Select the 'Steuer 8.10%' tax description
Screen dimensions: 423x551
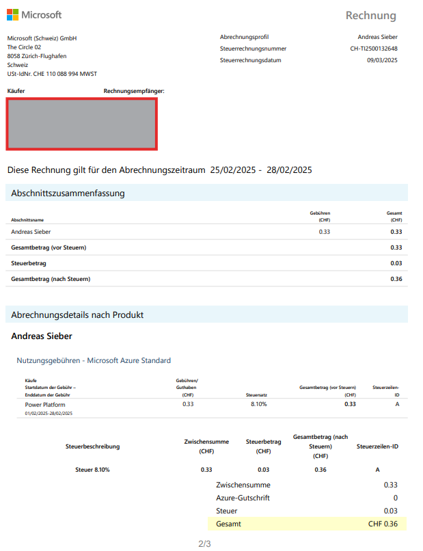tap(92, 470)
